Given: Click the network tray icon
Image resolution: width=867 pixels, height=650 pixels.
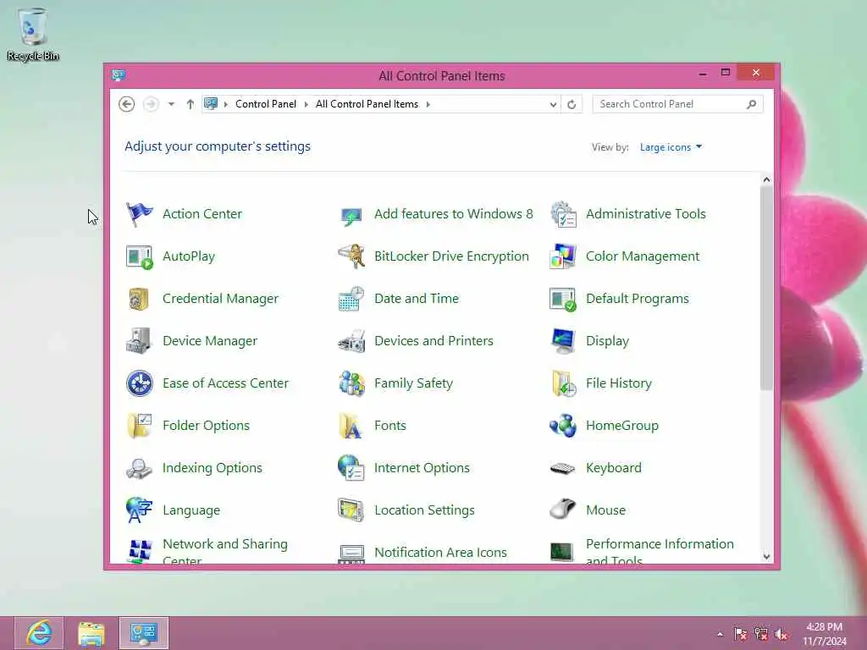Looking at the screenshot, I should 761,634.
